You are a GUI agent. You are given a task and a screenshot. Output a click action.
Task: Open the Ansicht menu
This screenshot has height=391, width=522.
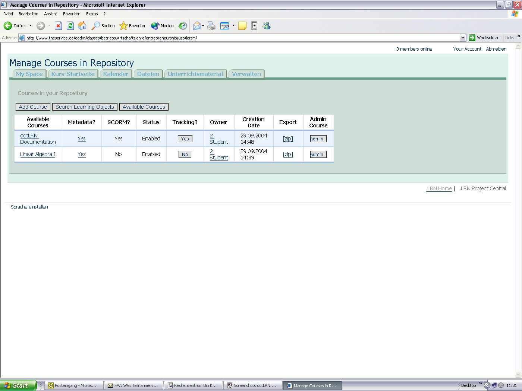tap(50, 14)
